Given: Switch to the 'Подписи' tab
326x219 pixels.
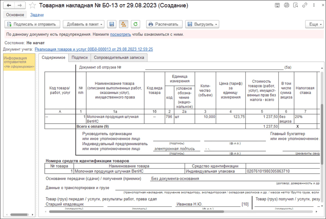Looking at the screenshot, I should pos(80,58).
